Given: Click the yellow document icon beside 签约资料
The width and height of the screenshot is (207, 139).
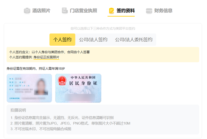Looking at the screenshot, I should 111,11.
